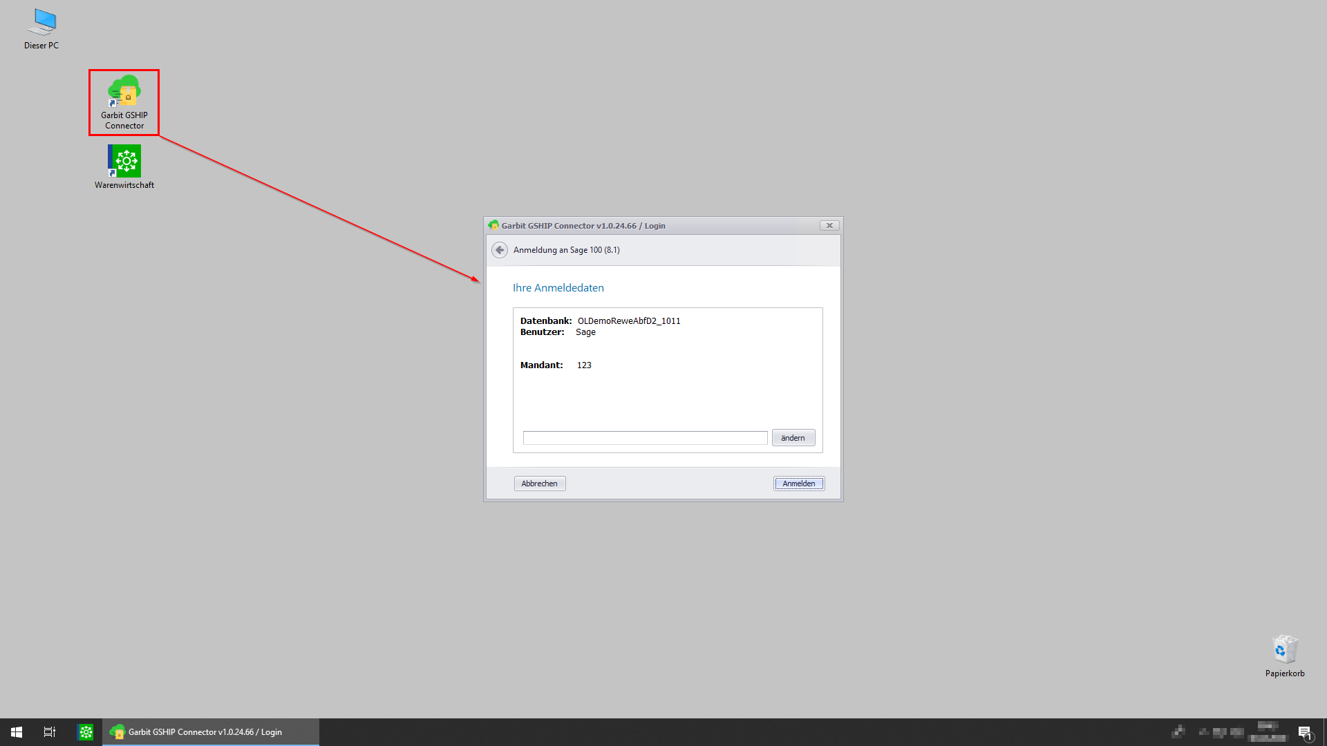Image resolution: width=1327 pixels, height=746 pixels.
Task: Click the Show desktop strip at taskbar end
Action: click(1324, 732)
